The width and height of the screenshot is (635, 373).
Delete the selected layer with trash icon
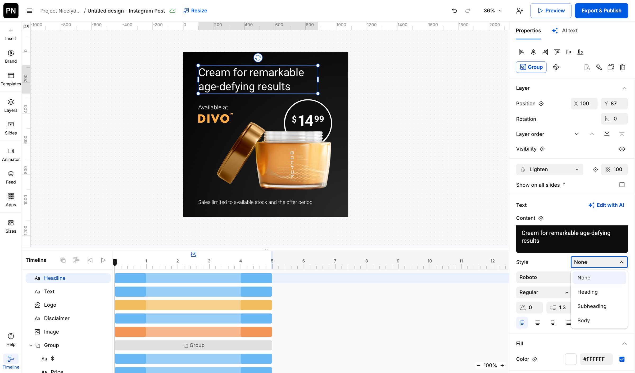[622, 67]
